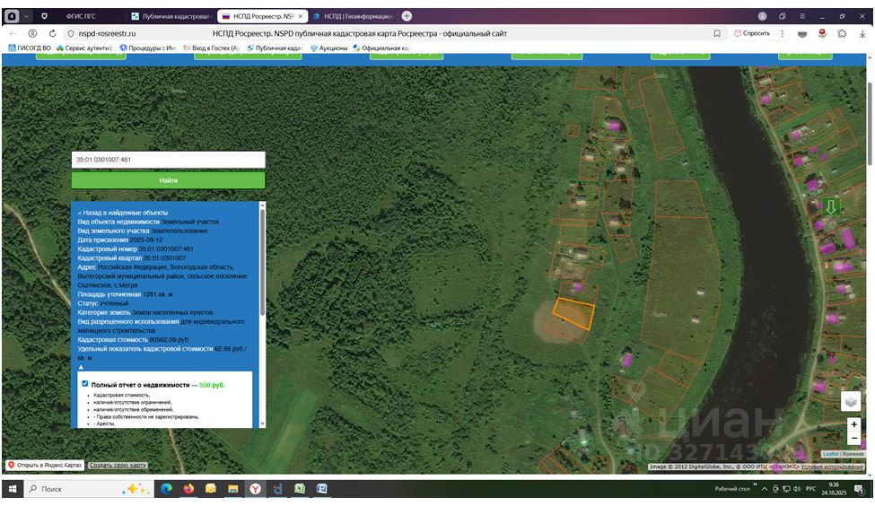This screenshot has width=875, height=506.
Task: Click the Yandex browser tab-count icon at top left
Action: pos(12,16)
